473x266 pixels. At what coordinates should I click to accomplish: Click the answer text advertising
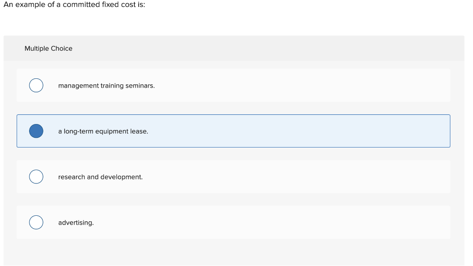(76, 222)
